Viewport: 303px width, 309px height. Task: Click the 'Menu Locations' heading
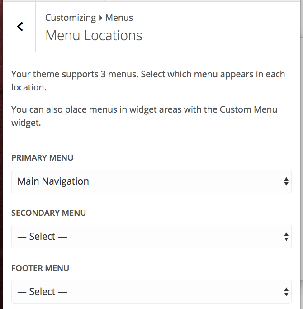pos(94,36)
